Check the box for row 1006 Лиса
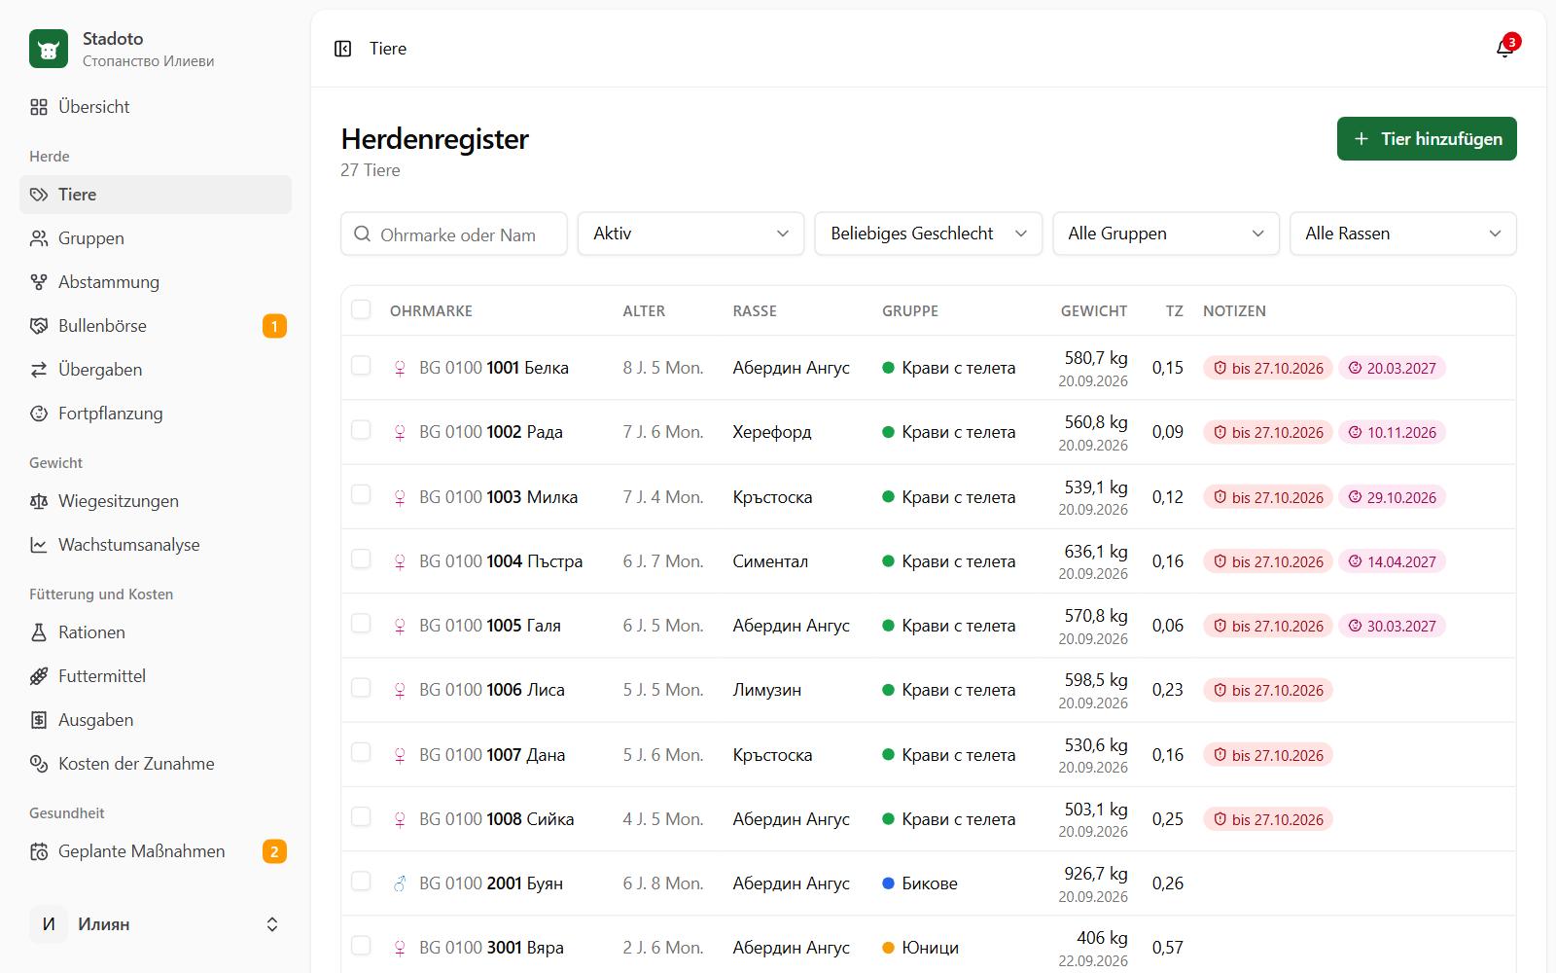The height and width of the screenshot is (973, 1556). [x=361, y=688]
